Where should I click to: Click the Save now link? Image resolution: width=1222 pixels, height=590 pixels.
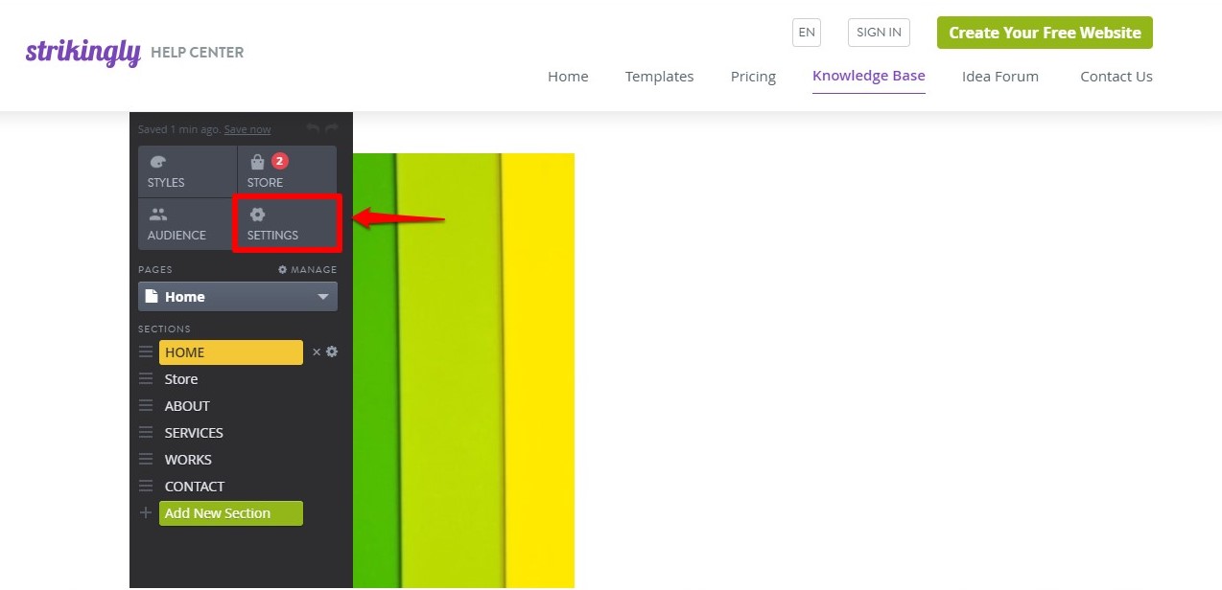click(247, 128)
